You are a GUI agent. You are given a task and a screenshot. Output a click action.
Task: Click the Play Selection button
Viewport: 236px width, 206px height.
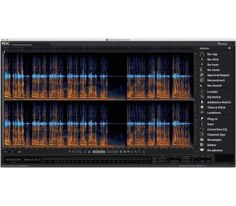35,159
